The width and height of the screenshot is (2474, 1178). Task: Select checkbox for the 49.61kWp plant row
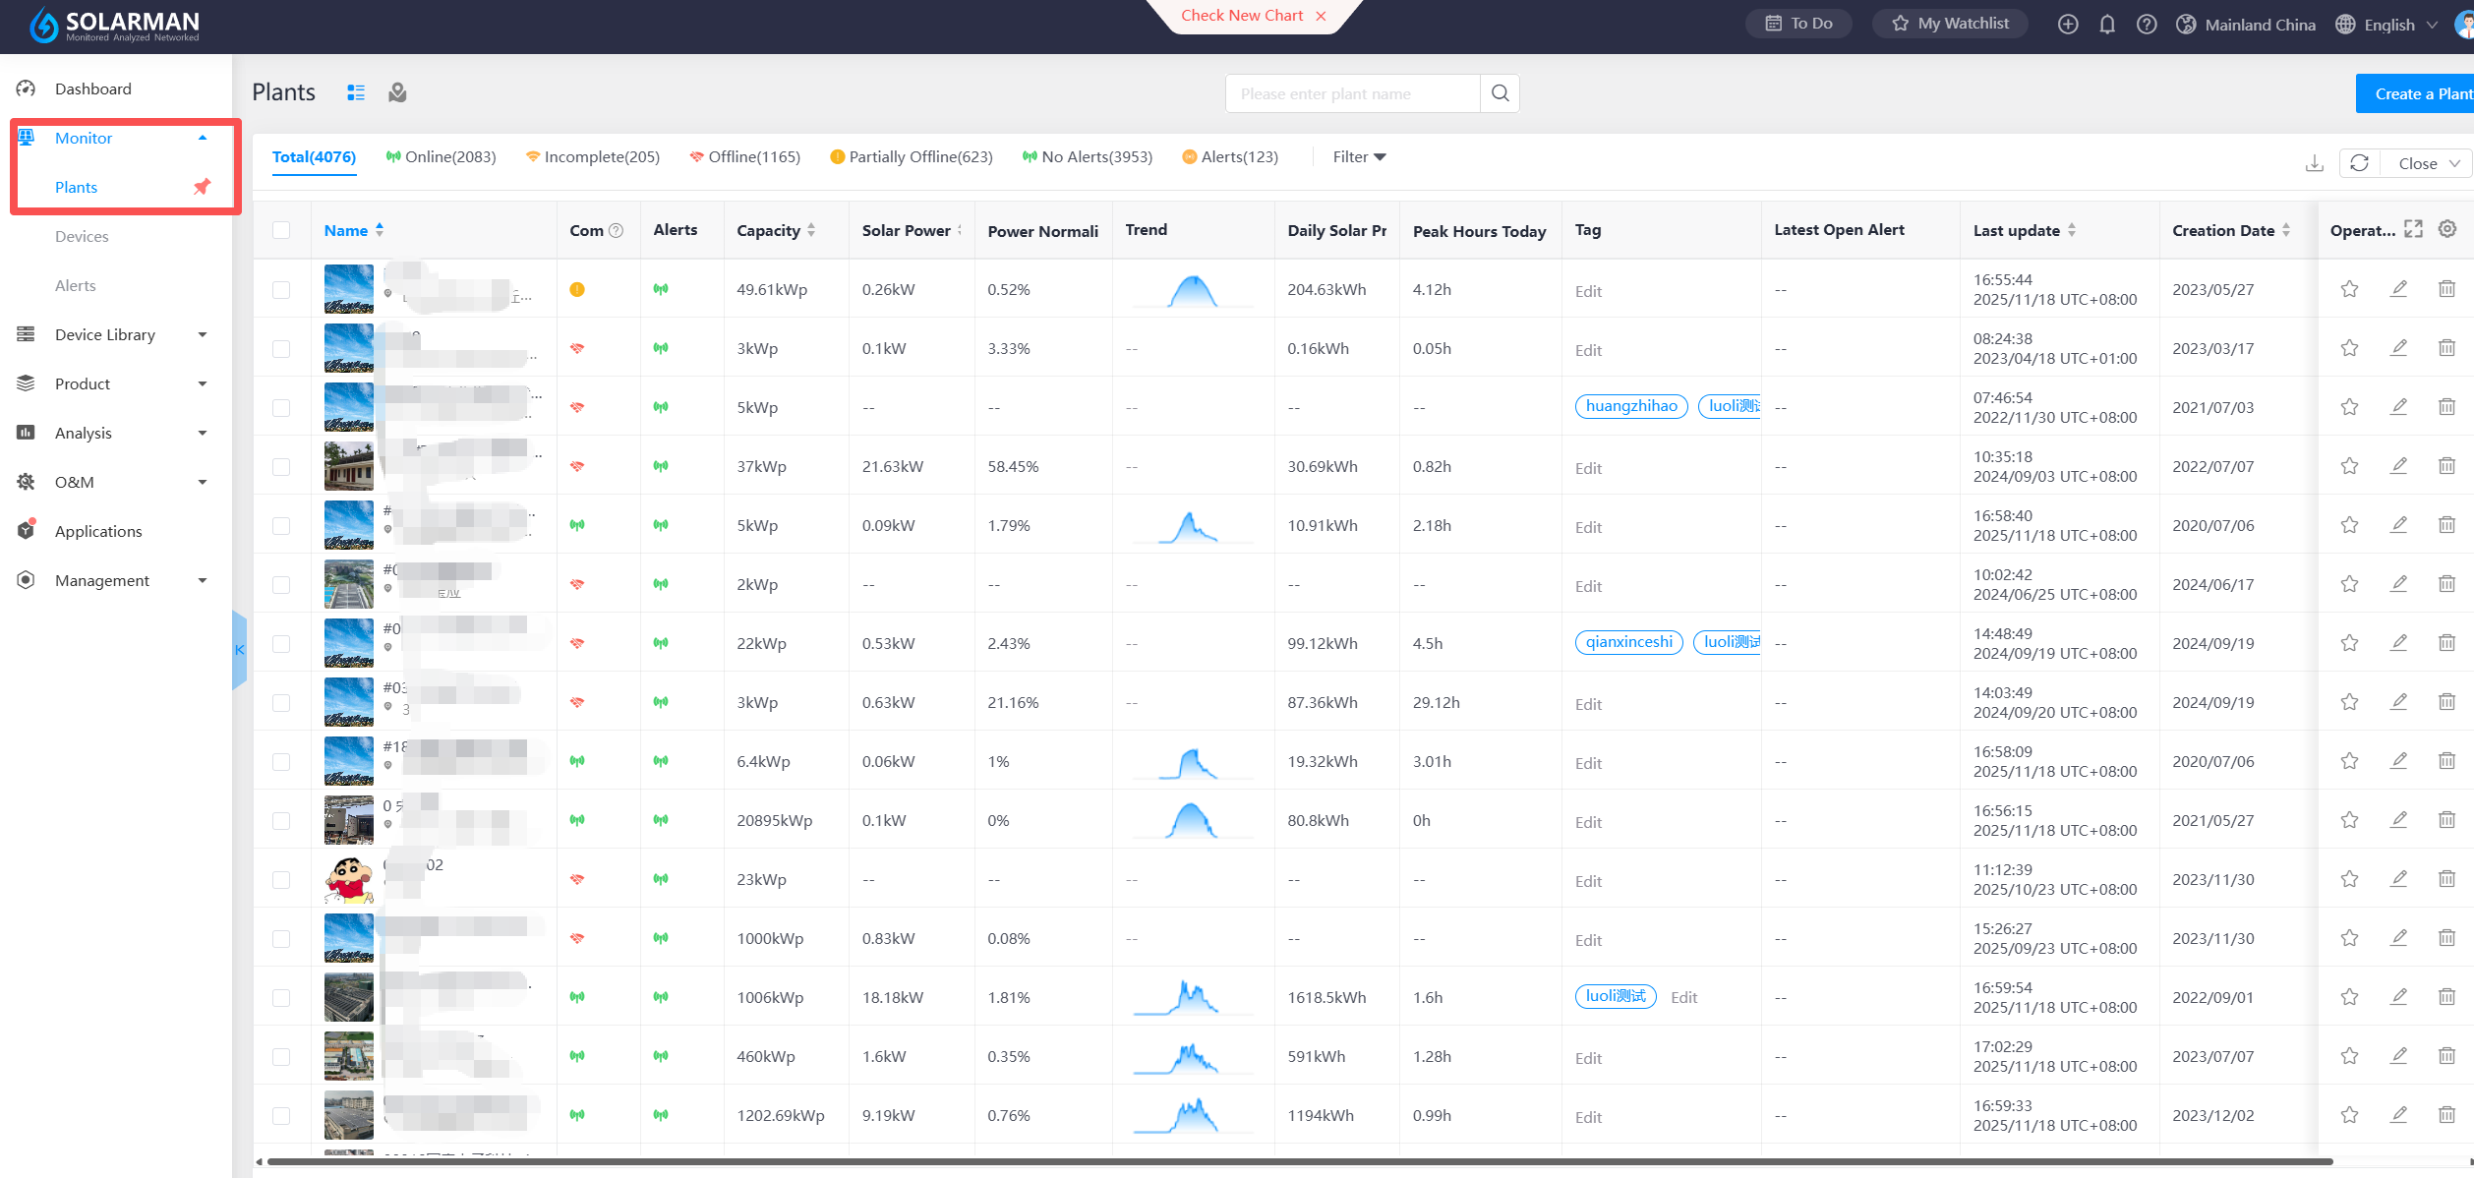pyautogui.click(x=281, y=290)
